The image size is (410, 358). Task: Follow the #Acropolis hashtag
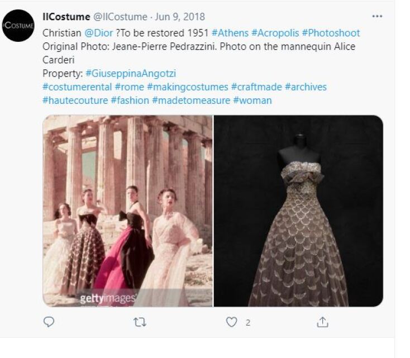275,33
